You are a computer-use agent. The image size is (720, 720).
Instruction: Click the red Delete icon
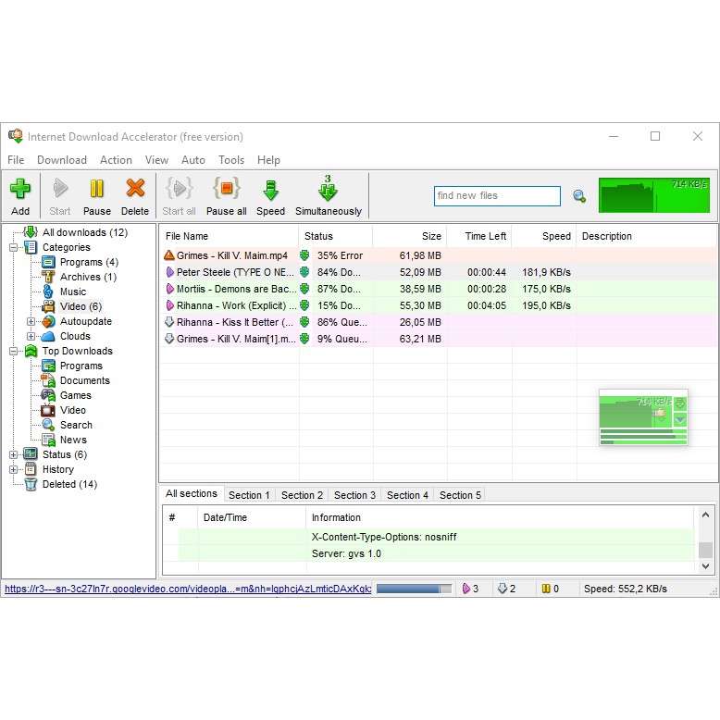pyautogui.click(x=135, y=190)
